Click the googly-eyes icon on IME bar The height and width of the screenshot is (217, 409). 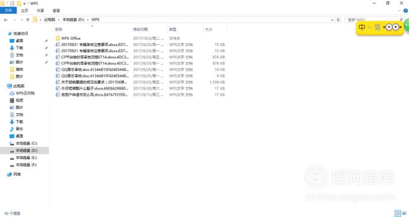392,27
